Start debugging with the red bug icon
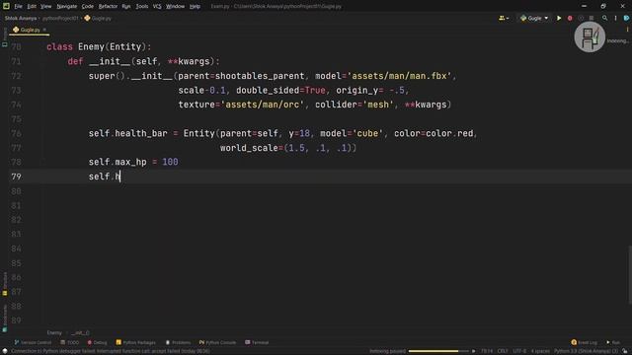Image resolution: width=632 pixels, height=355 pixels. 570,18
